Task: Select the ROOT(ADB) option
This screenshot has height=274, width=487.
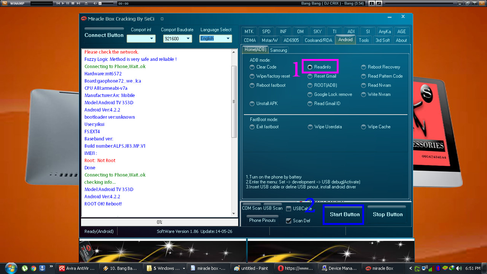Action: tap(322, 85)
